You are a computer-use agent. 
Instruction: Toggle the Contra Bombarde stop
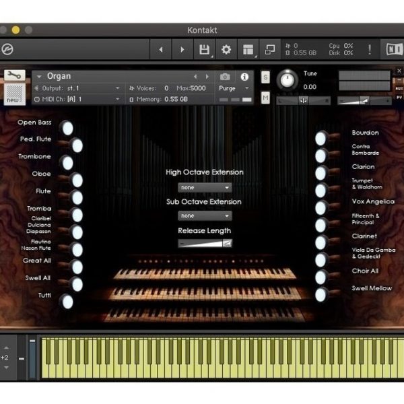pyautogui.click(x=321, y=156)
